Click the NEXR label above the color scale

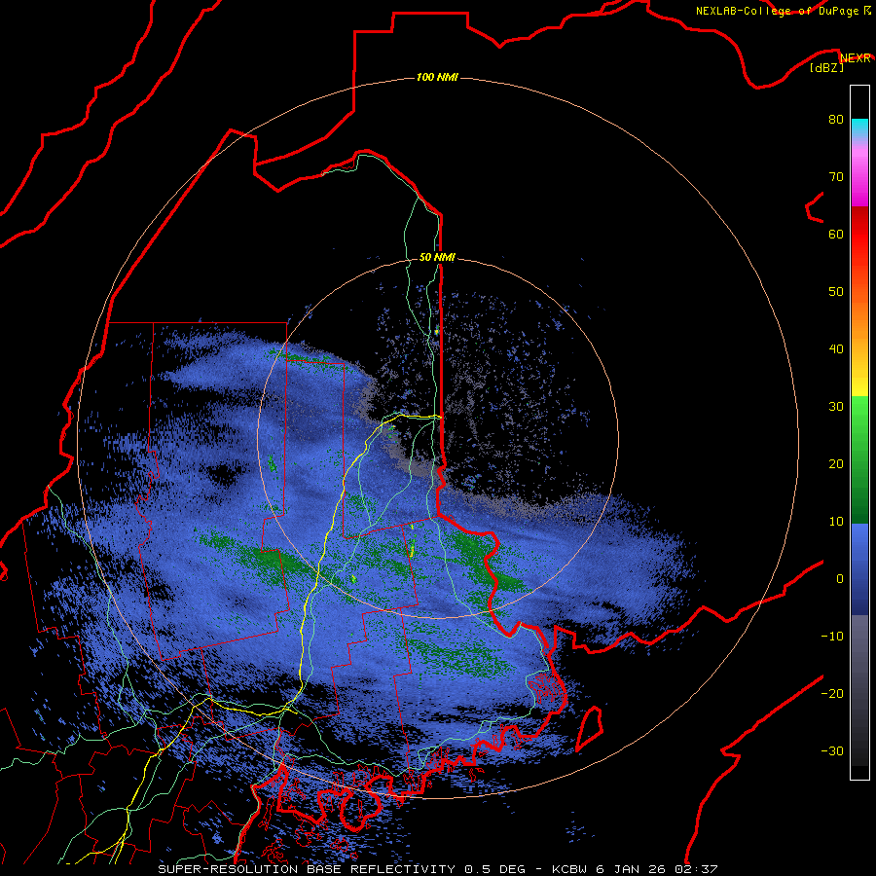[x=856, y=58]
